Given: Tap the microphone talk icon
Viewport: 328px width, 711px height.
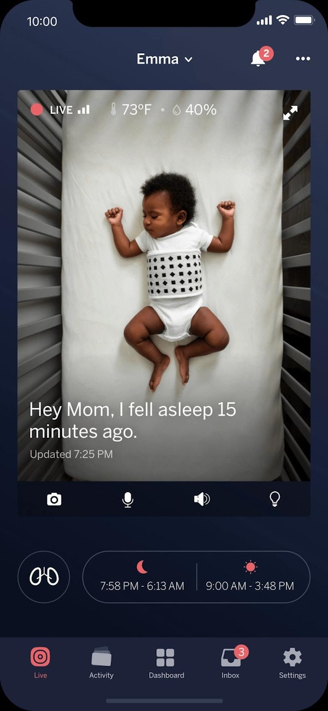Looking at the screenshot, I should pos(127,499).
